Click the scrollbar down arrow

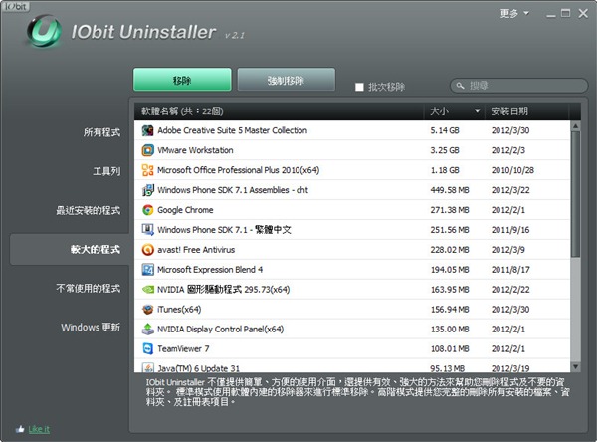[576, 367]
